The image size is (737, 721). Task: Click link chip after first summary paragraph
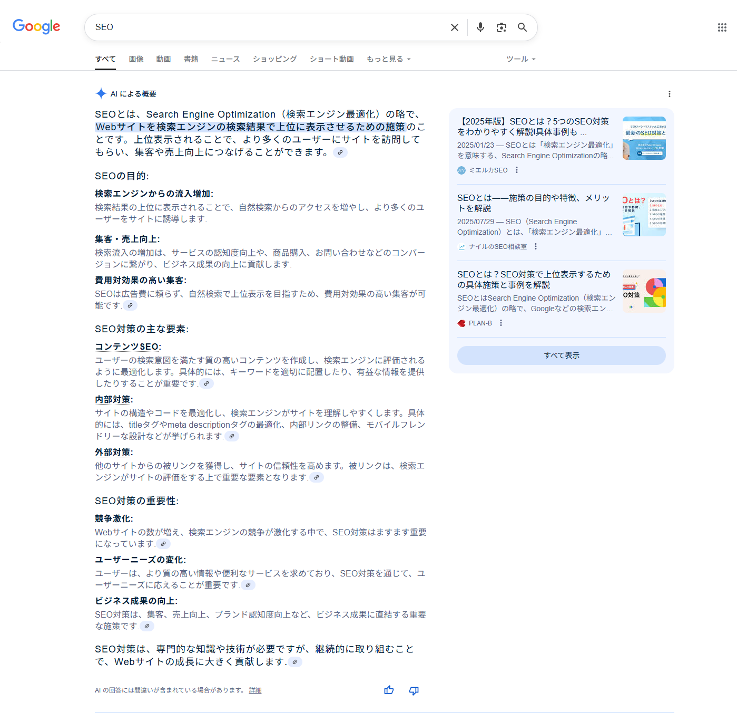(x=340, y=152)
